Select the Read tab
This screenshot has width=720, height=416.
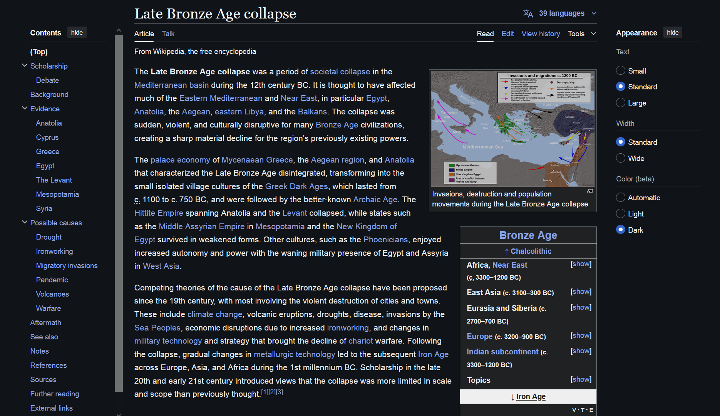coord(485,34)
